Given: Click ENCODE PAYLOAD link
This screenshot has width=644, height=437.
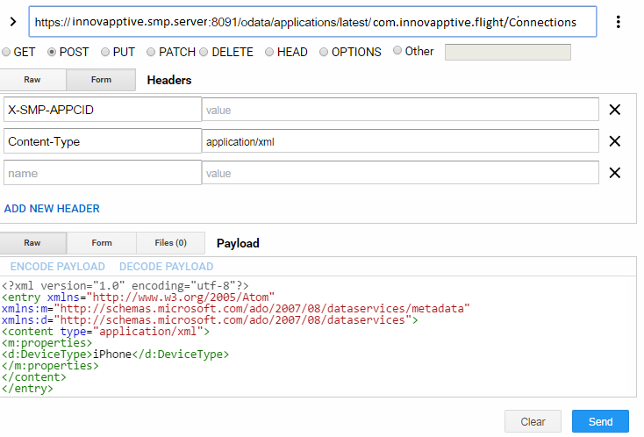Looking at the screenshot, I should (58, 266).
